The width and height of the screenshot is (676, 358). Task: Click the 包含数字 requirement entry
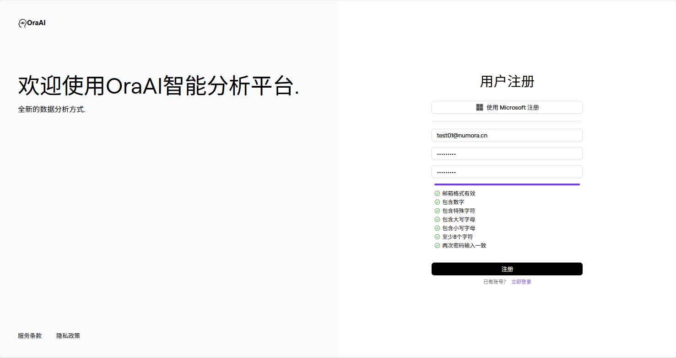click(452, 202)
